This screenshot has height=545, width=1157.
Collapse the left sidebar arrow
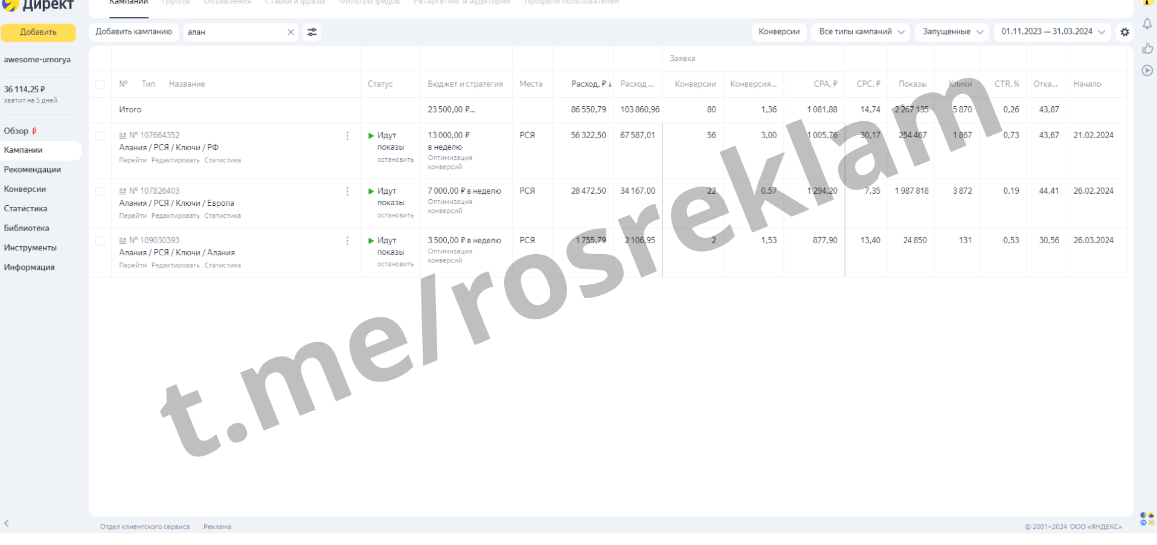[7, 523]
